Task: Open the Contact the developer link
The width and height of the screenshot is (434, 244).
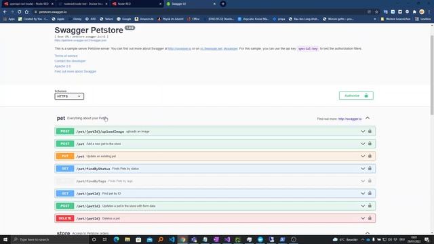Action: 70,61
